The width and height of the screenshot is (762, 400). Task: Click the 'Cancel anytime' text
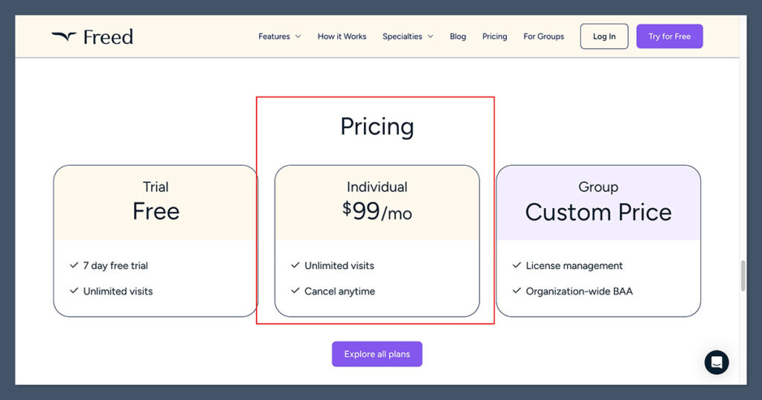(x=339, y=291)
